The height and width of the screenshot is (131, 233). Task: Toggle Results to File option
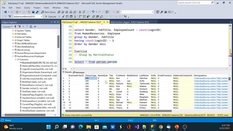tap(102, 16)
